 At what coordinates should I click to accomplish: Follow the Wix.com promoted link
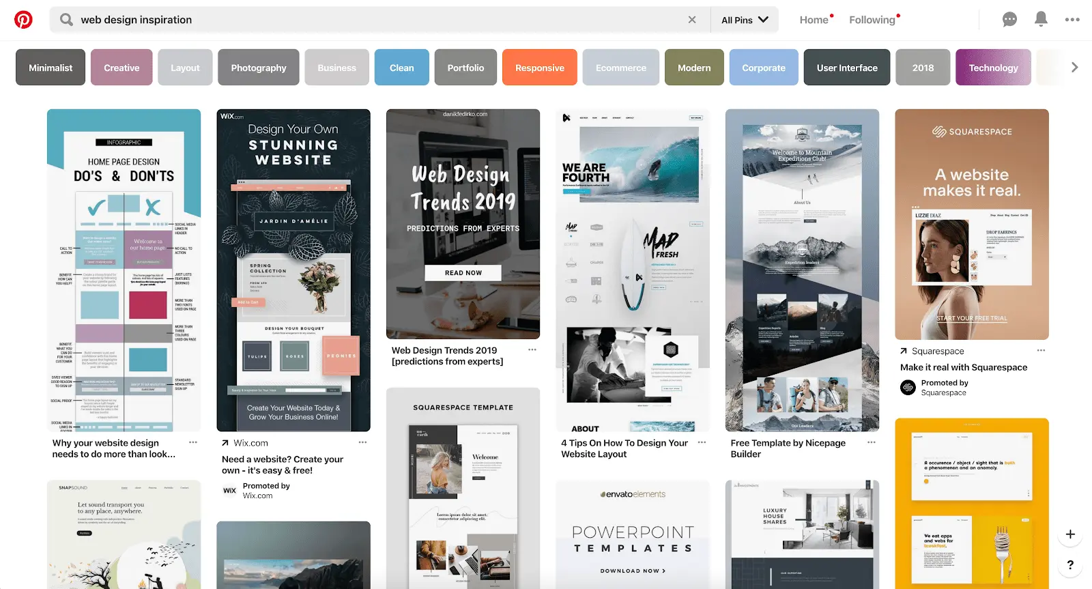(250, 443)
